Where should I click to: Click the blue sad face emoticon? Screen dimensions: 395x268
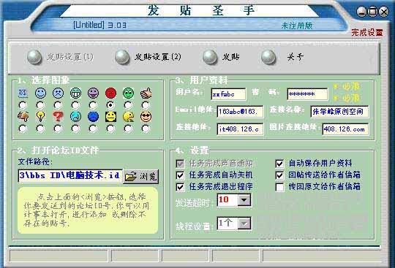pos(93,117)
